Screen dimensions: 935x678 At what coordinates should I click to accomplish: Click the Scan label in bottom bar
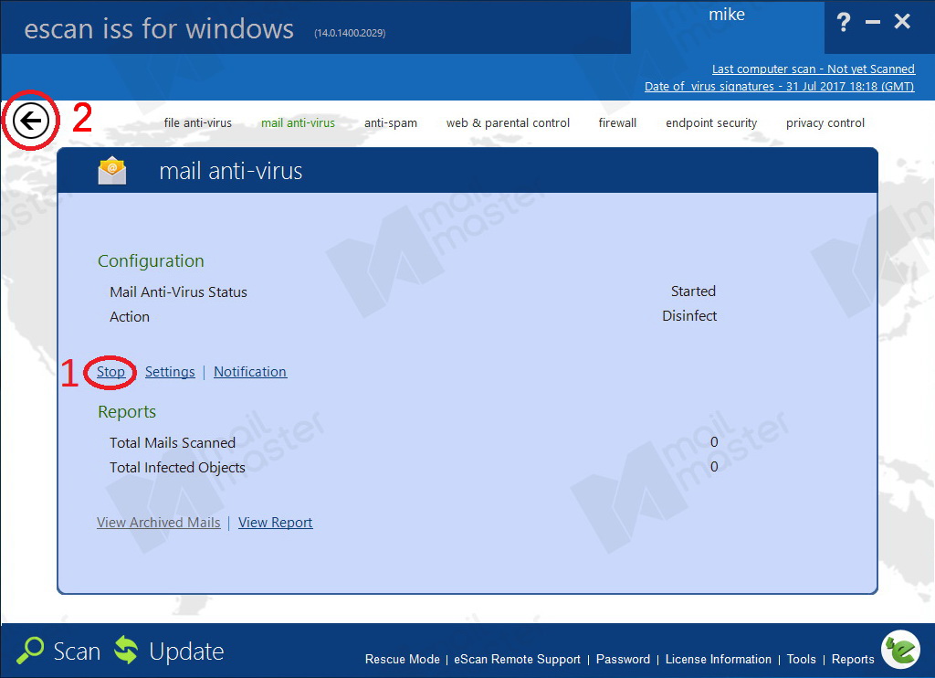point(77,652)
